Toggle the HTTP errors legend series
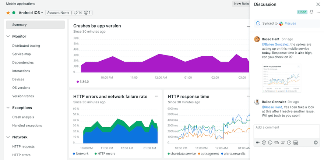The height and width of the screenshot is (160, 324). point(105,154)
